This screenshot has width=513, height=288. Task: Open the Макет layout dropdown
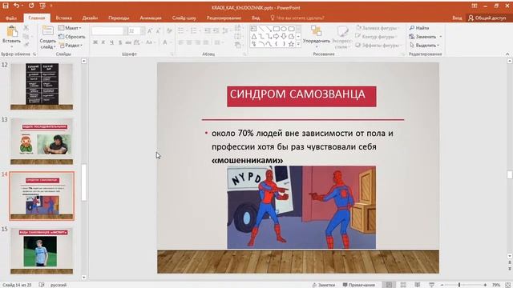pyautogui.click(x=70, y=28)
